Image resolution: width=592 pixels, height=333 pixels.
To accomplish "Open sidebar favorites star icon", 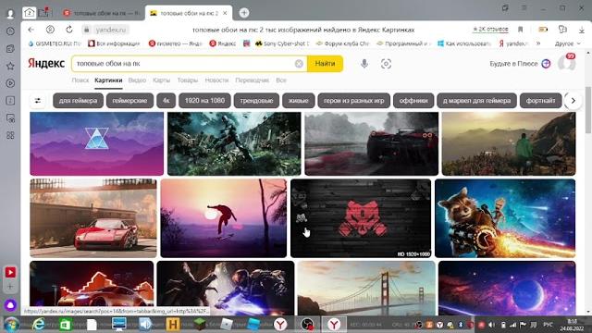I will (x=10, y=66).
